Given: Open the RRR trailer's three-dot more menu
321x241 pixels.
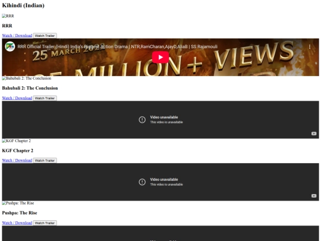Looking at the screenshot, I should click(310, 47).
